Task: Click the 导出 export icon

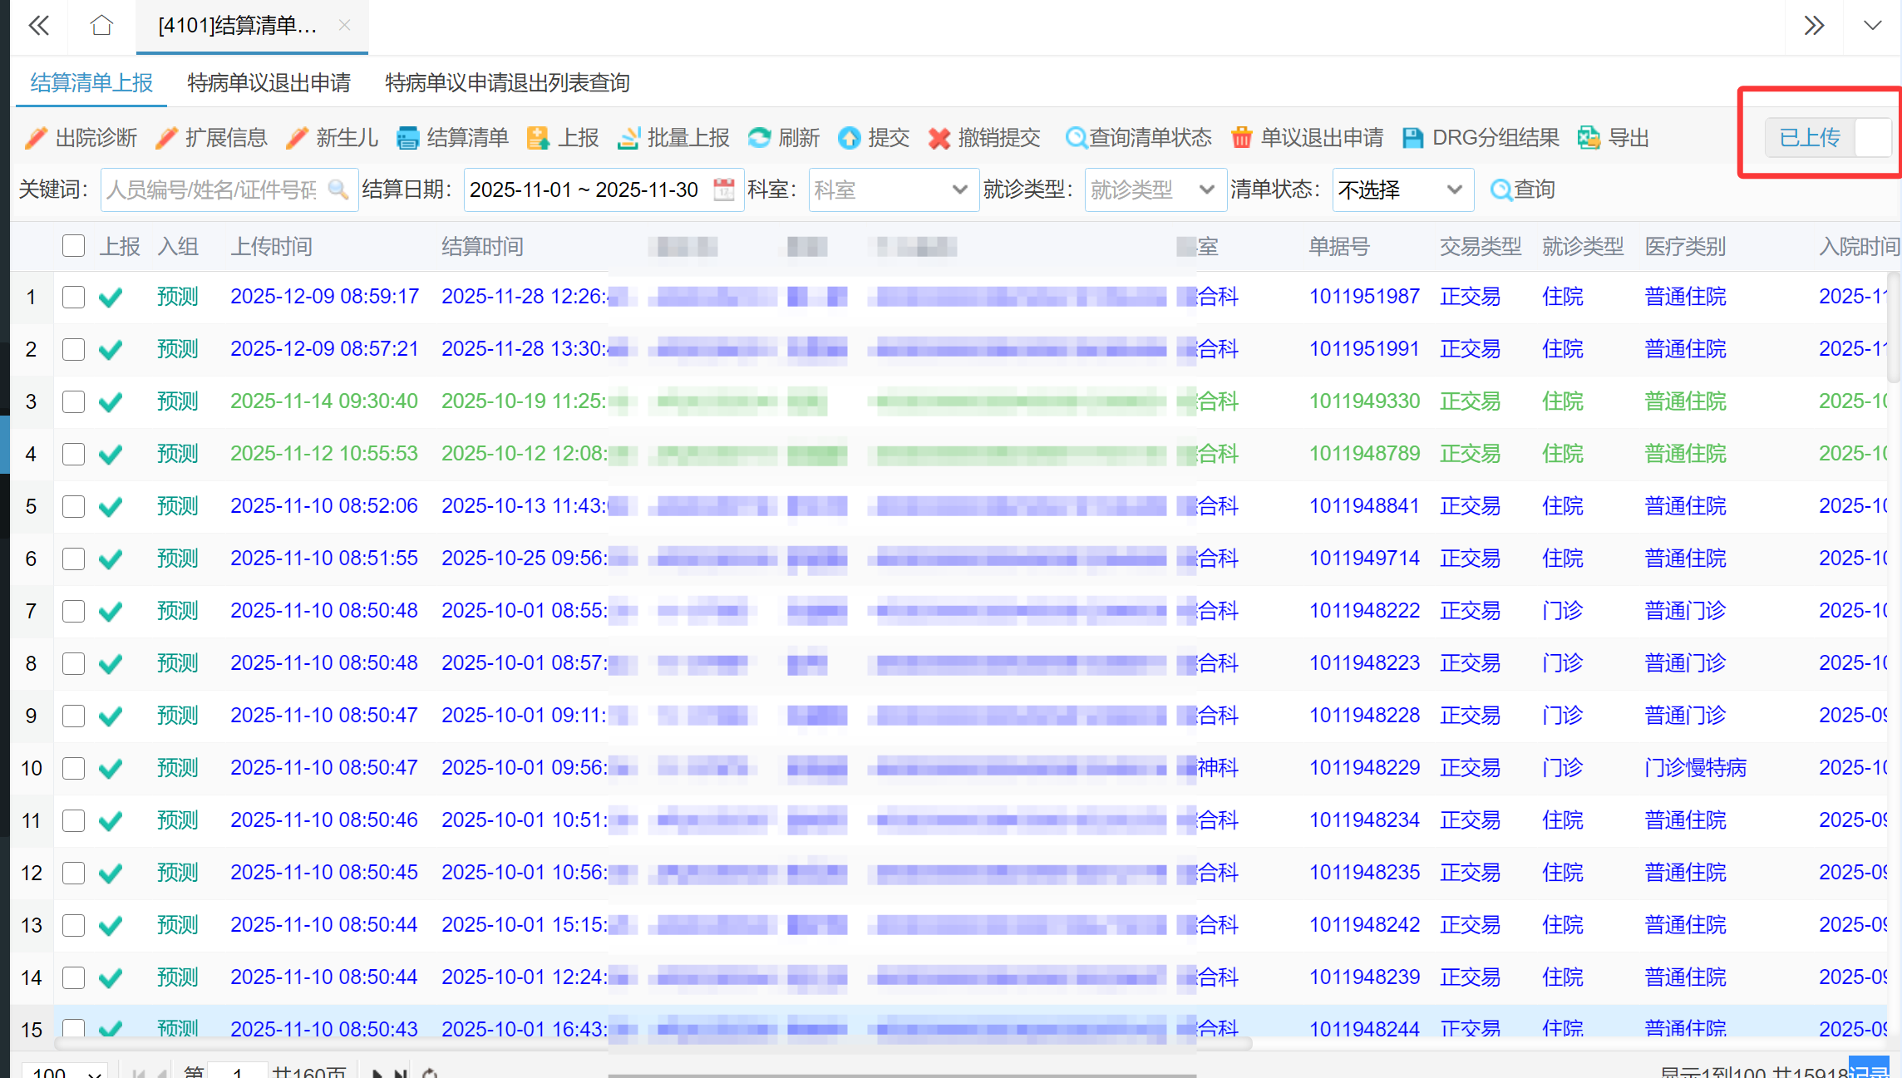Action: [x=1589, y=138]
